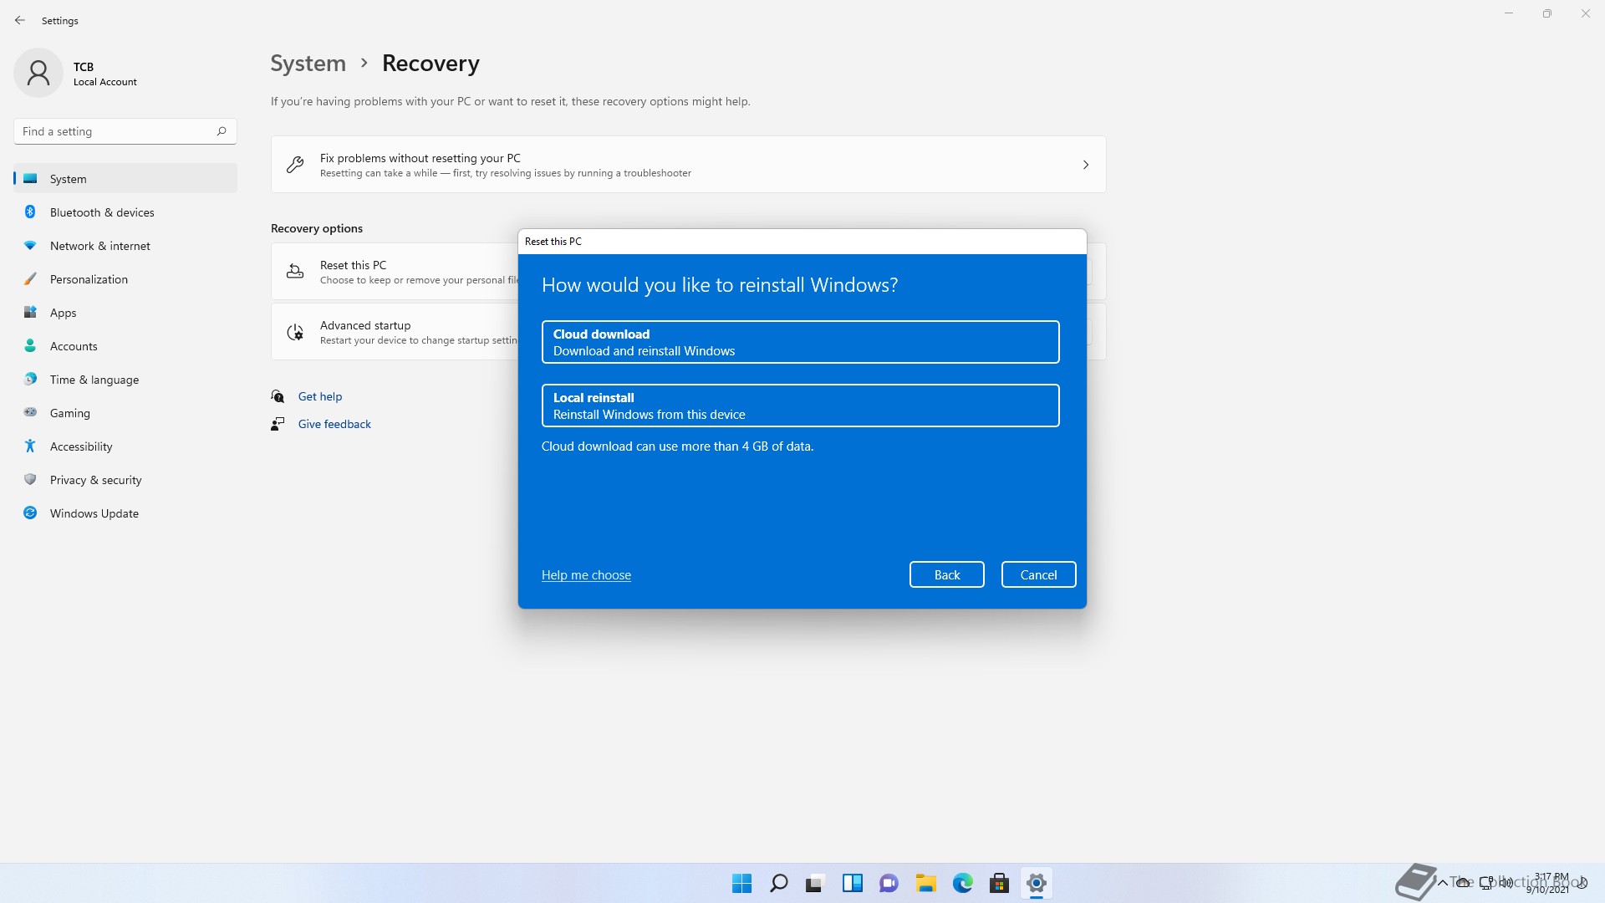Open Bluetooth & devices settings

[125, 212]
